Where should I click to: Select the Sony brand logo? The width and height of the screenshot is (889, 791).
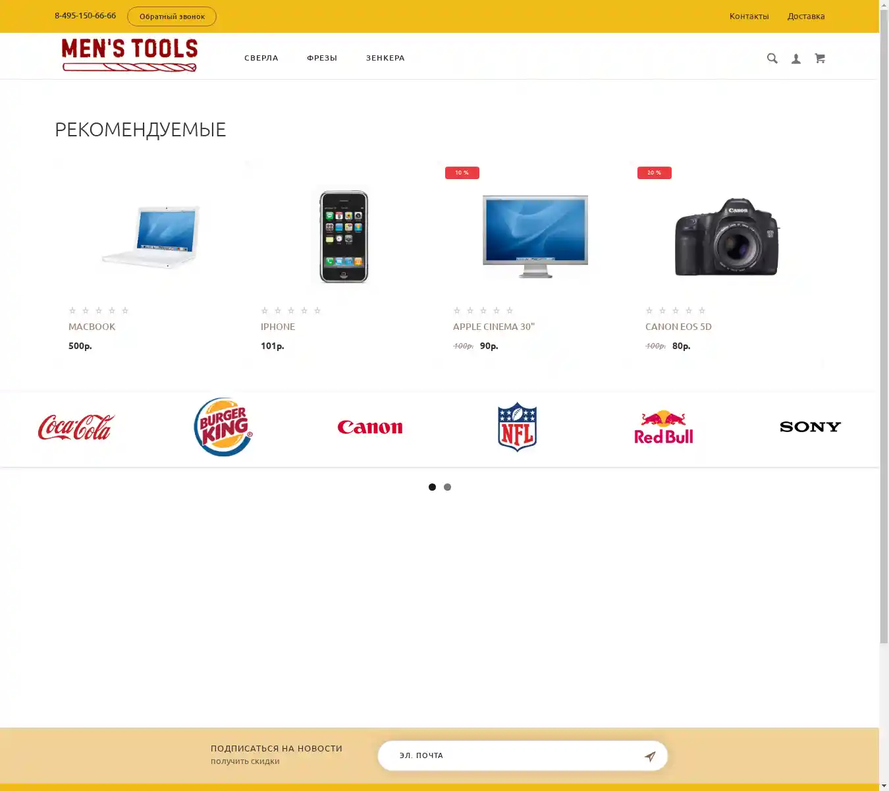coord(811,427)
